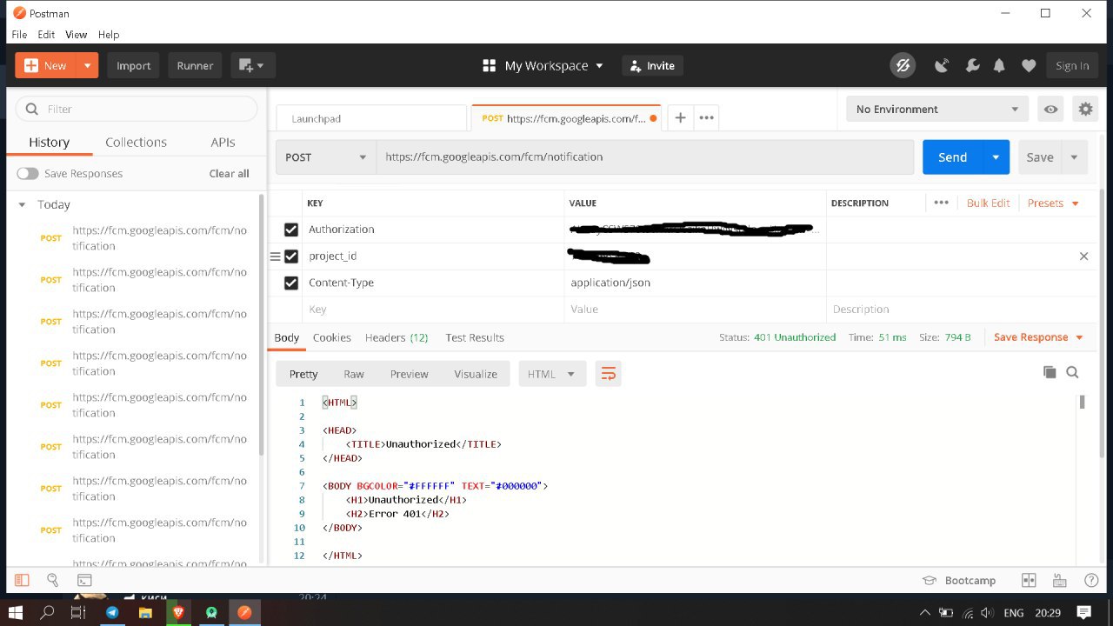
Task: Open the View menu
Action: [77, 35]
